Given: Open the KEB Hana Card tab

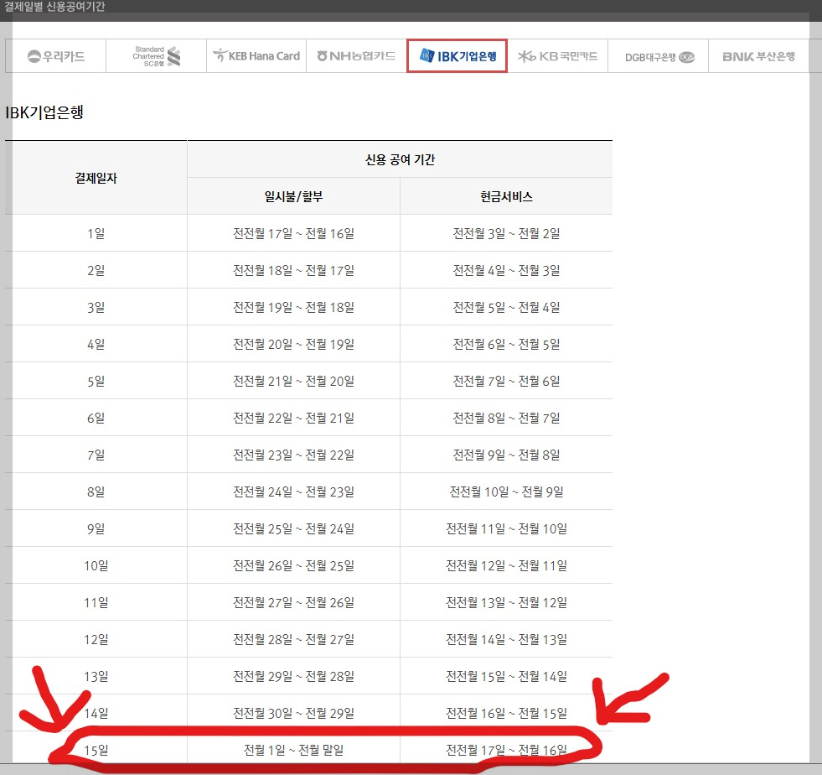Looking at the screenshot, I should [256, 55].
